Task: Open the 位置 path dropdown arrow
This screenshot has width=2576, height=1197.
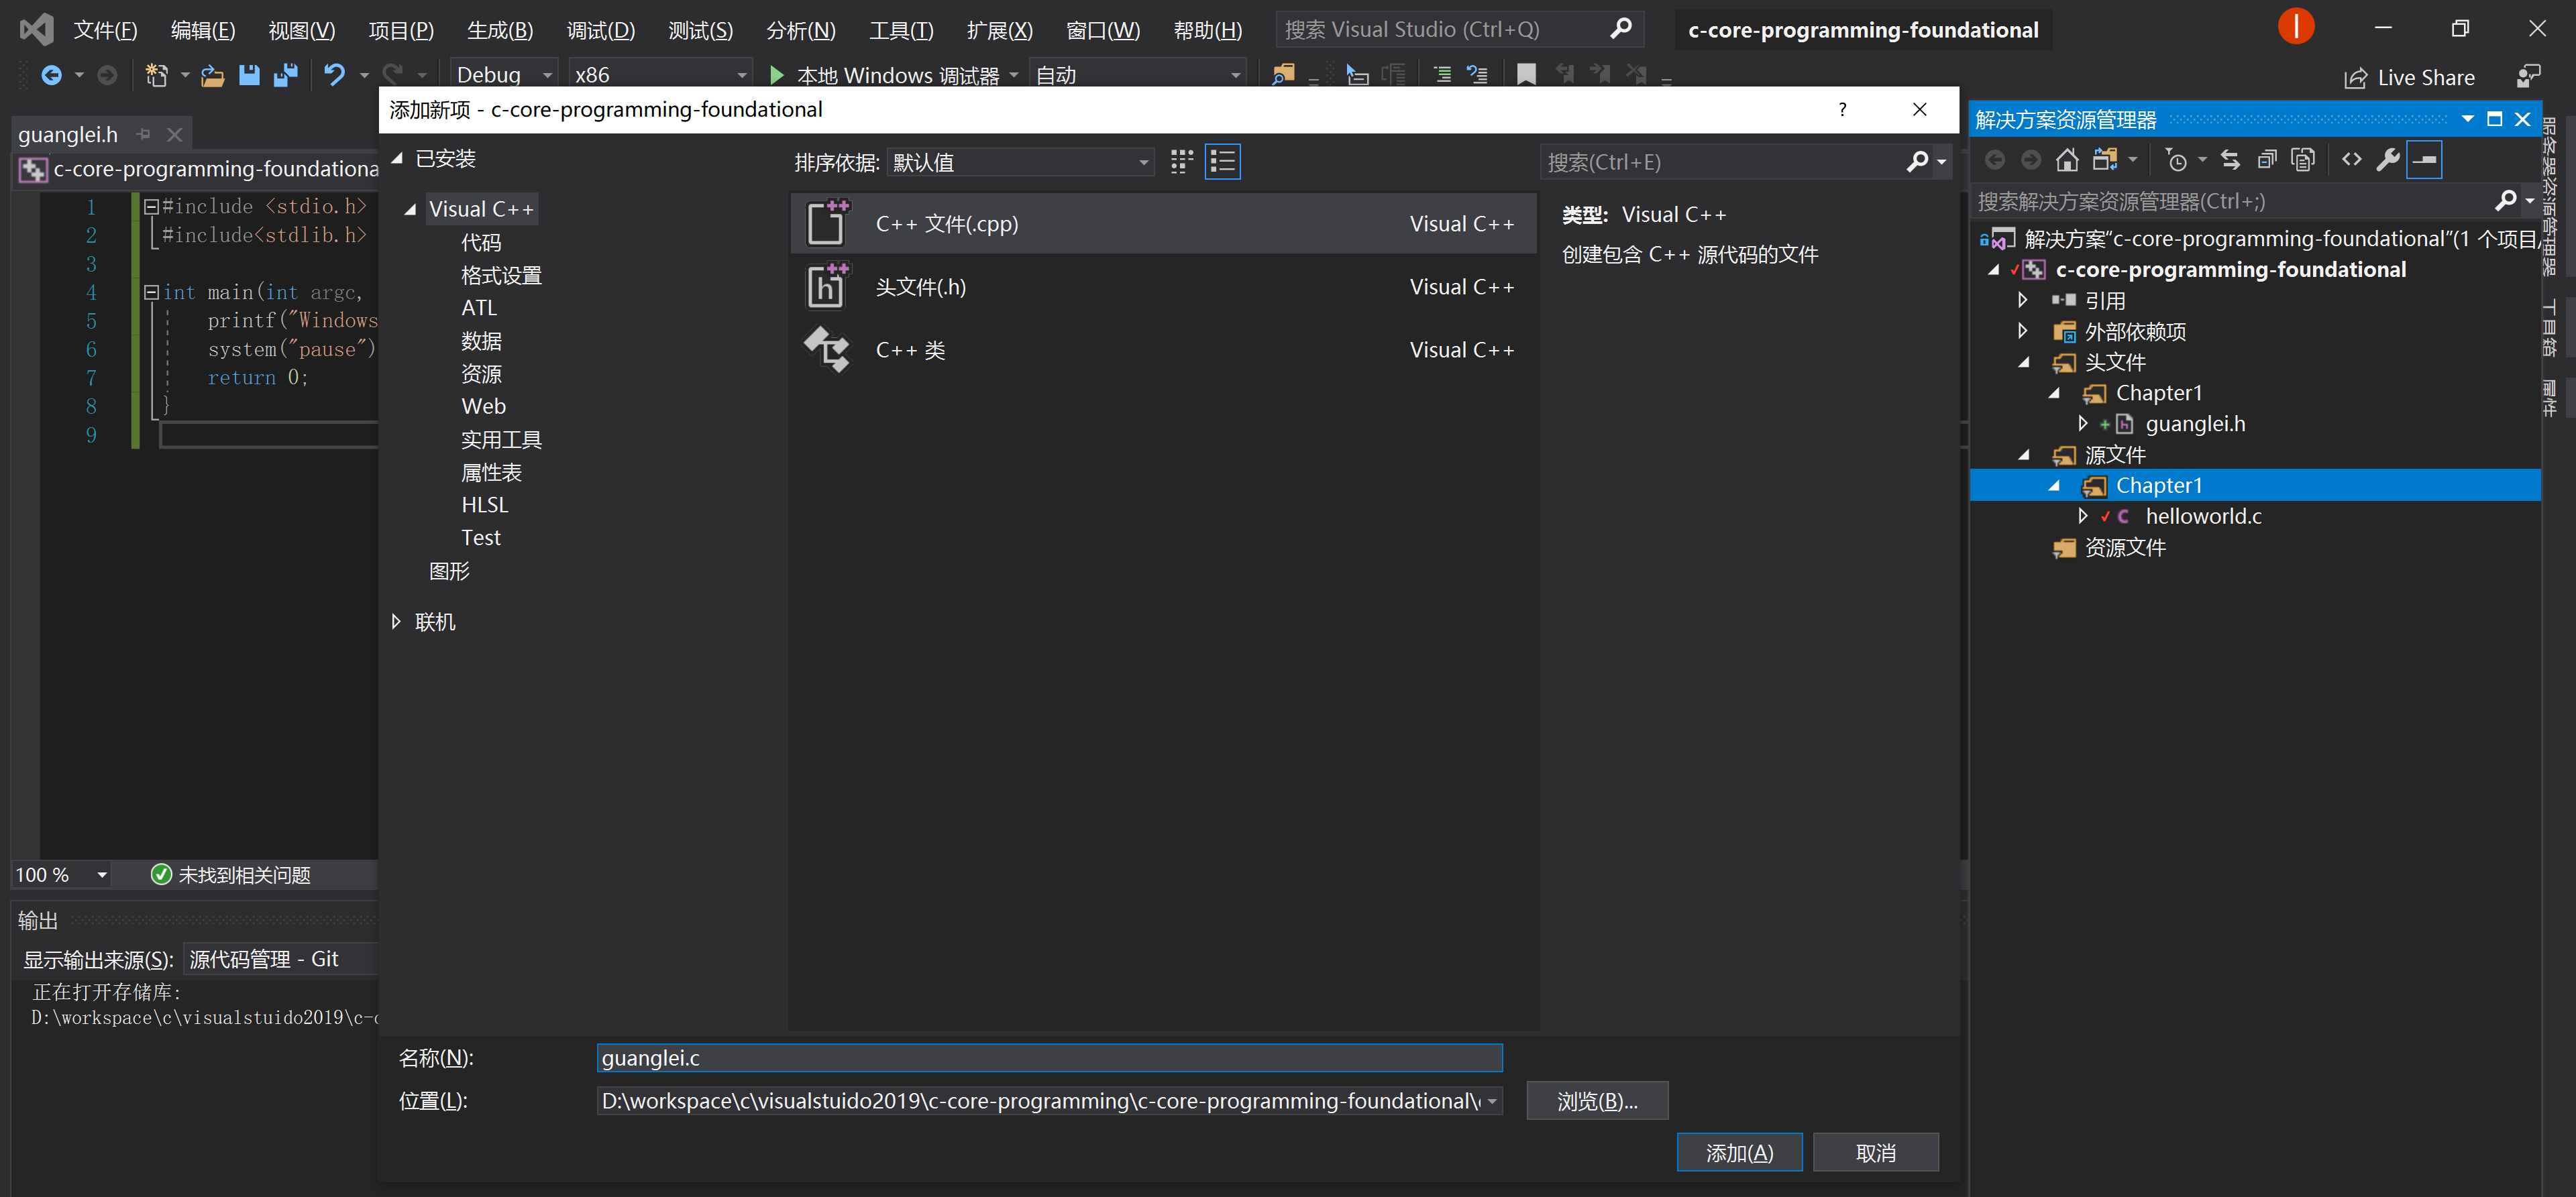Action: coord(1491,1101)
